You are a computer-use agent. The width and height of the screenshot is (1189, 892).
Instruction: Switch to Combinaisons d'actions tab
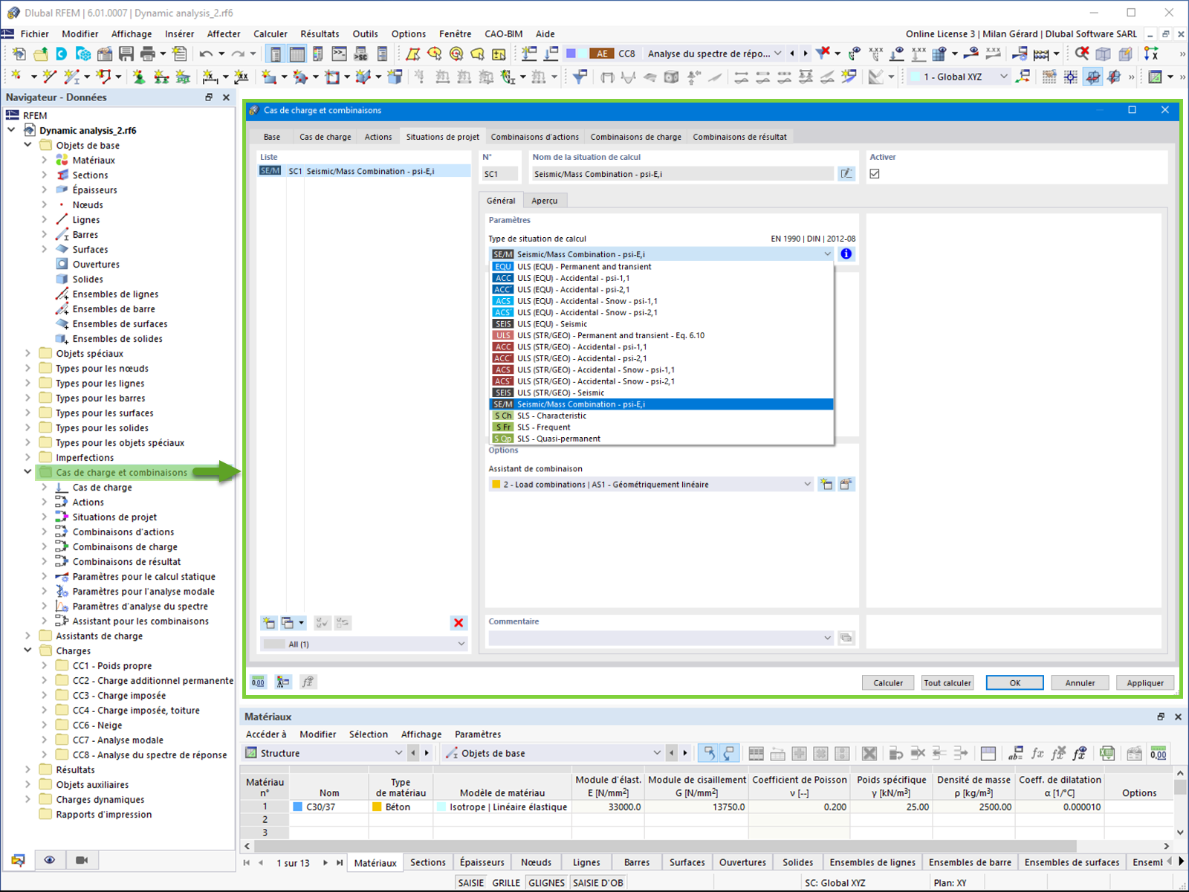(535, 137)
